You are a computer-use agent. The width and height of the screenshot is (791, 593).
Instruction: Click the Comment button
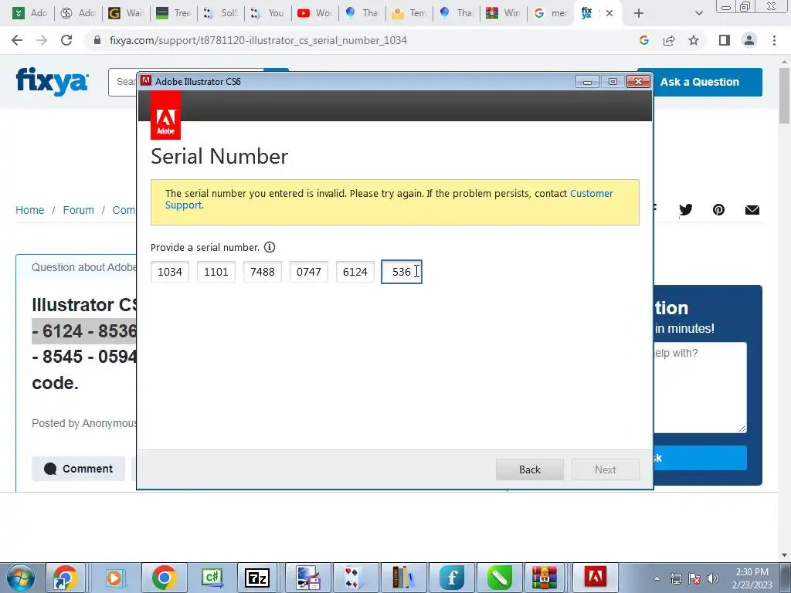(x=78, y=469)
